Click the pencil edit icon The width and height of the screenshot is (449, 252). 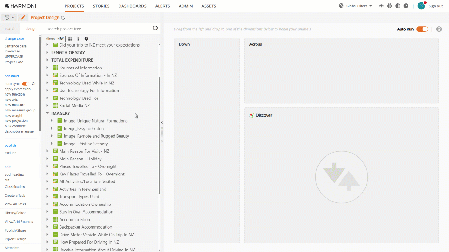(23, 17)
